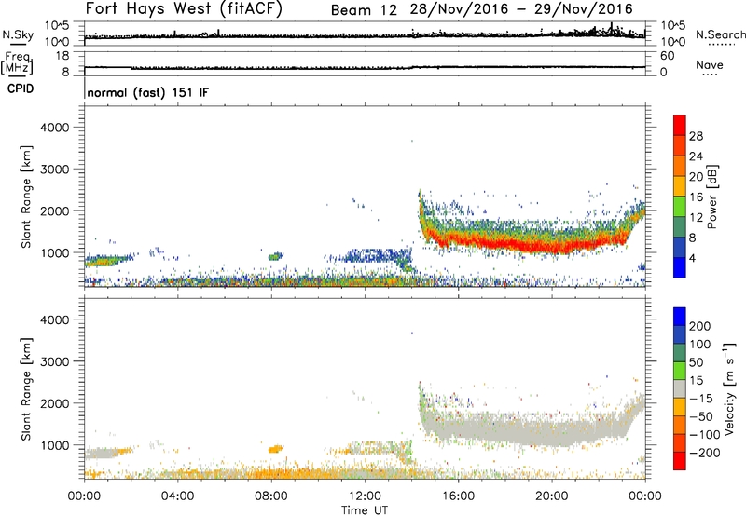
Task: Click the gray segment of the velocity colorbar
Action: coord(680,388)
